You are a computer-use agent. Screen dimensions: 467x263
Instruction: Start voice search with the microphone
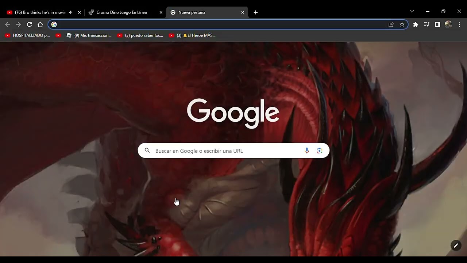click(307, 150)
